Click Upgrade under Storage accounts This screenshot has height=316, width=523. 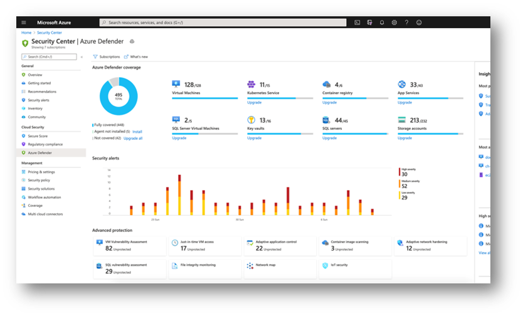404,138
